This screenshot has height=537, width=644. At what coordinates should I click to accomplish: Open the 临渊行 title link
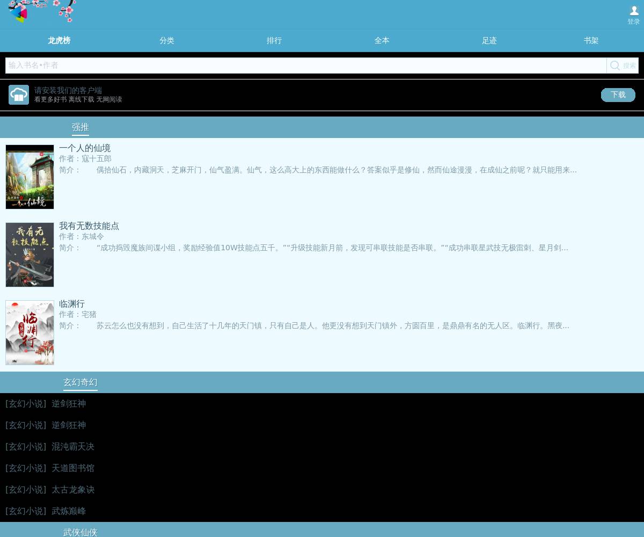pyautogui.click(x=72, y=304)
